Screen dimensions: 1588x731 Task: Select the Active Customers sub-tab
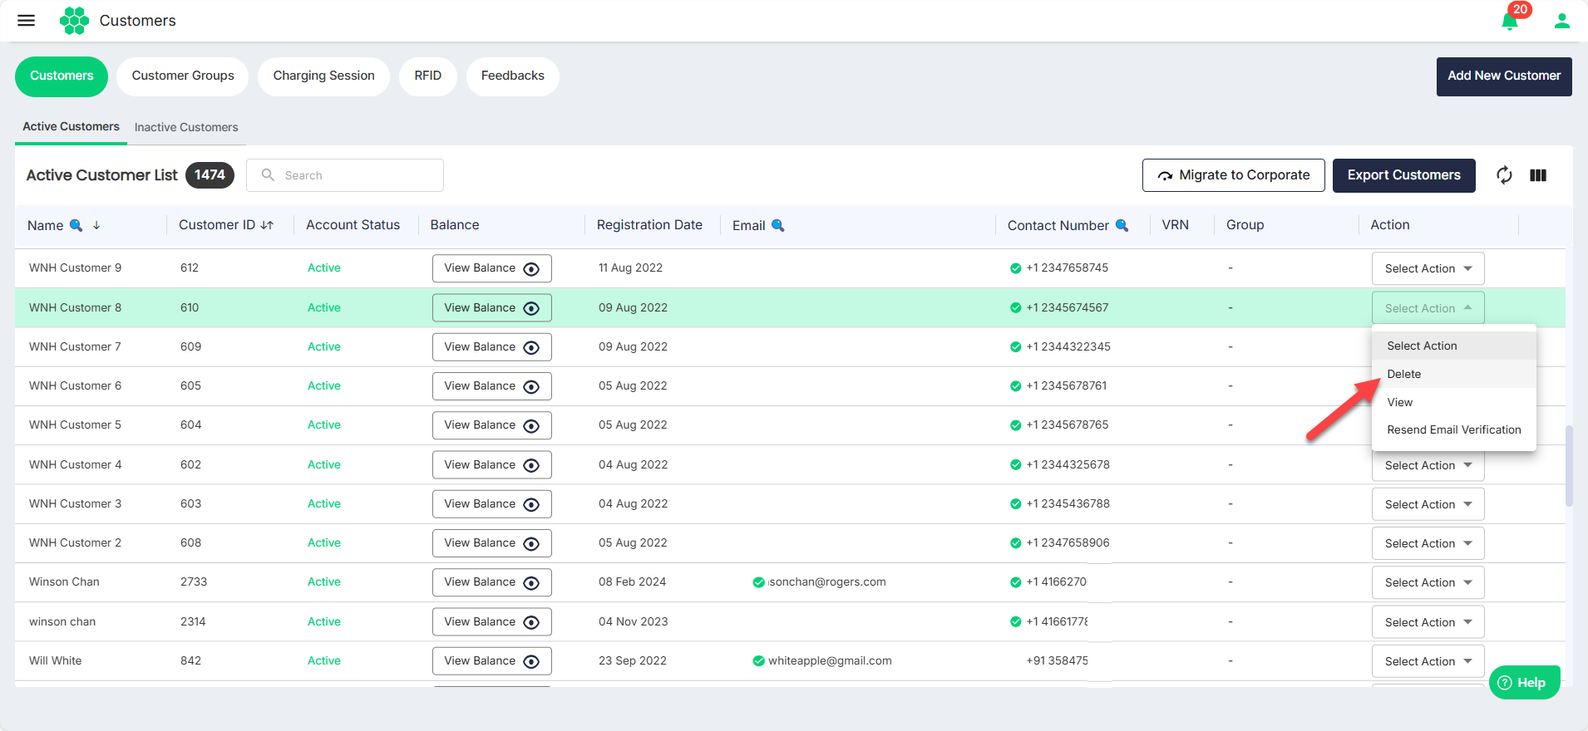pos(71,126)
